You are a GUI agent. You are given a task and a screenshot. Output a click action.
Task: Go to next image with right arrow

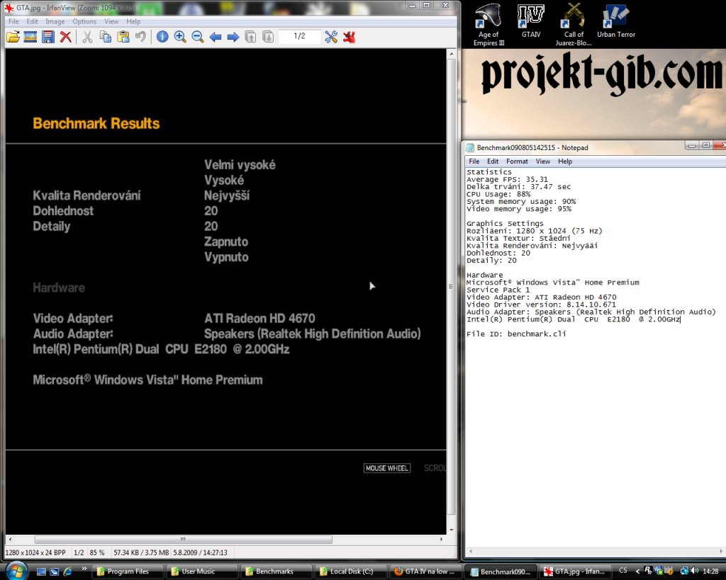pos(233,37)
